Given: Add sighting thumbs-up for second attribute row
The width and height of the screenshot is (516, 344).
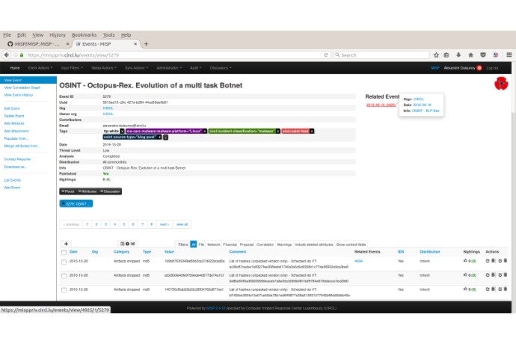Looking at the screenshot, I should (465, 275).
